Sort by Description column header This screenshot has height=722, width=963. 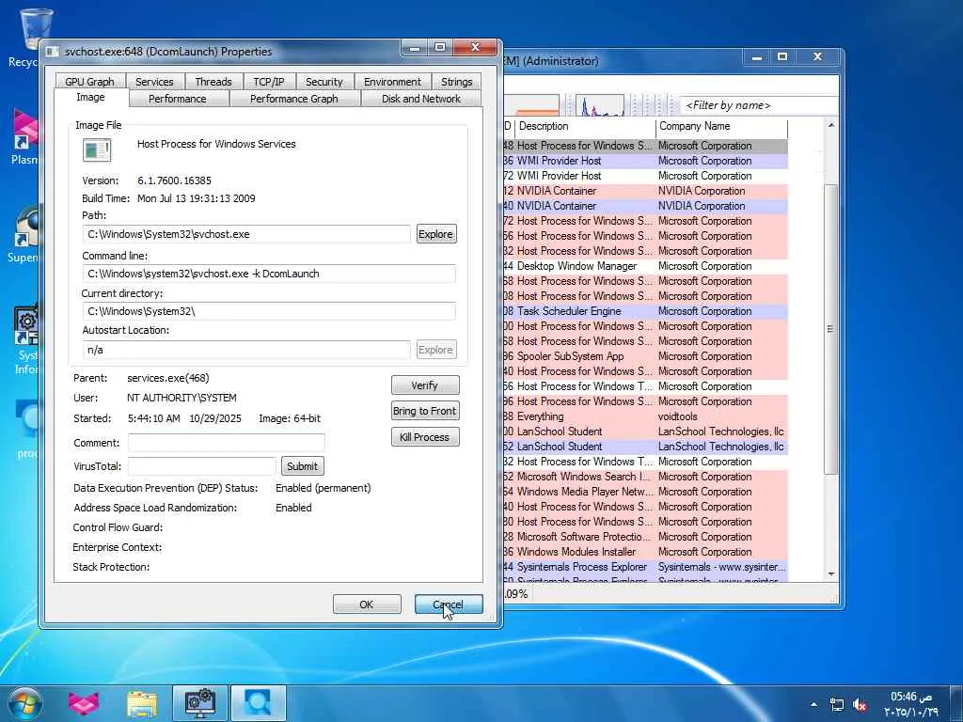(x=584, y=127)
